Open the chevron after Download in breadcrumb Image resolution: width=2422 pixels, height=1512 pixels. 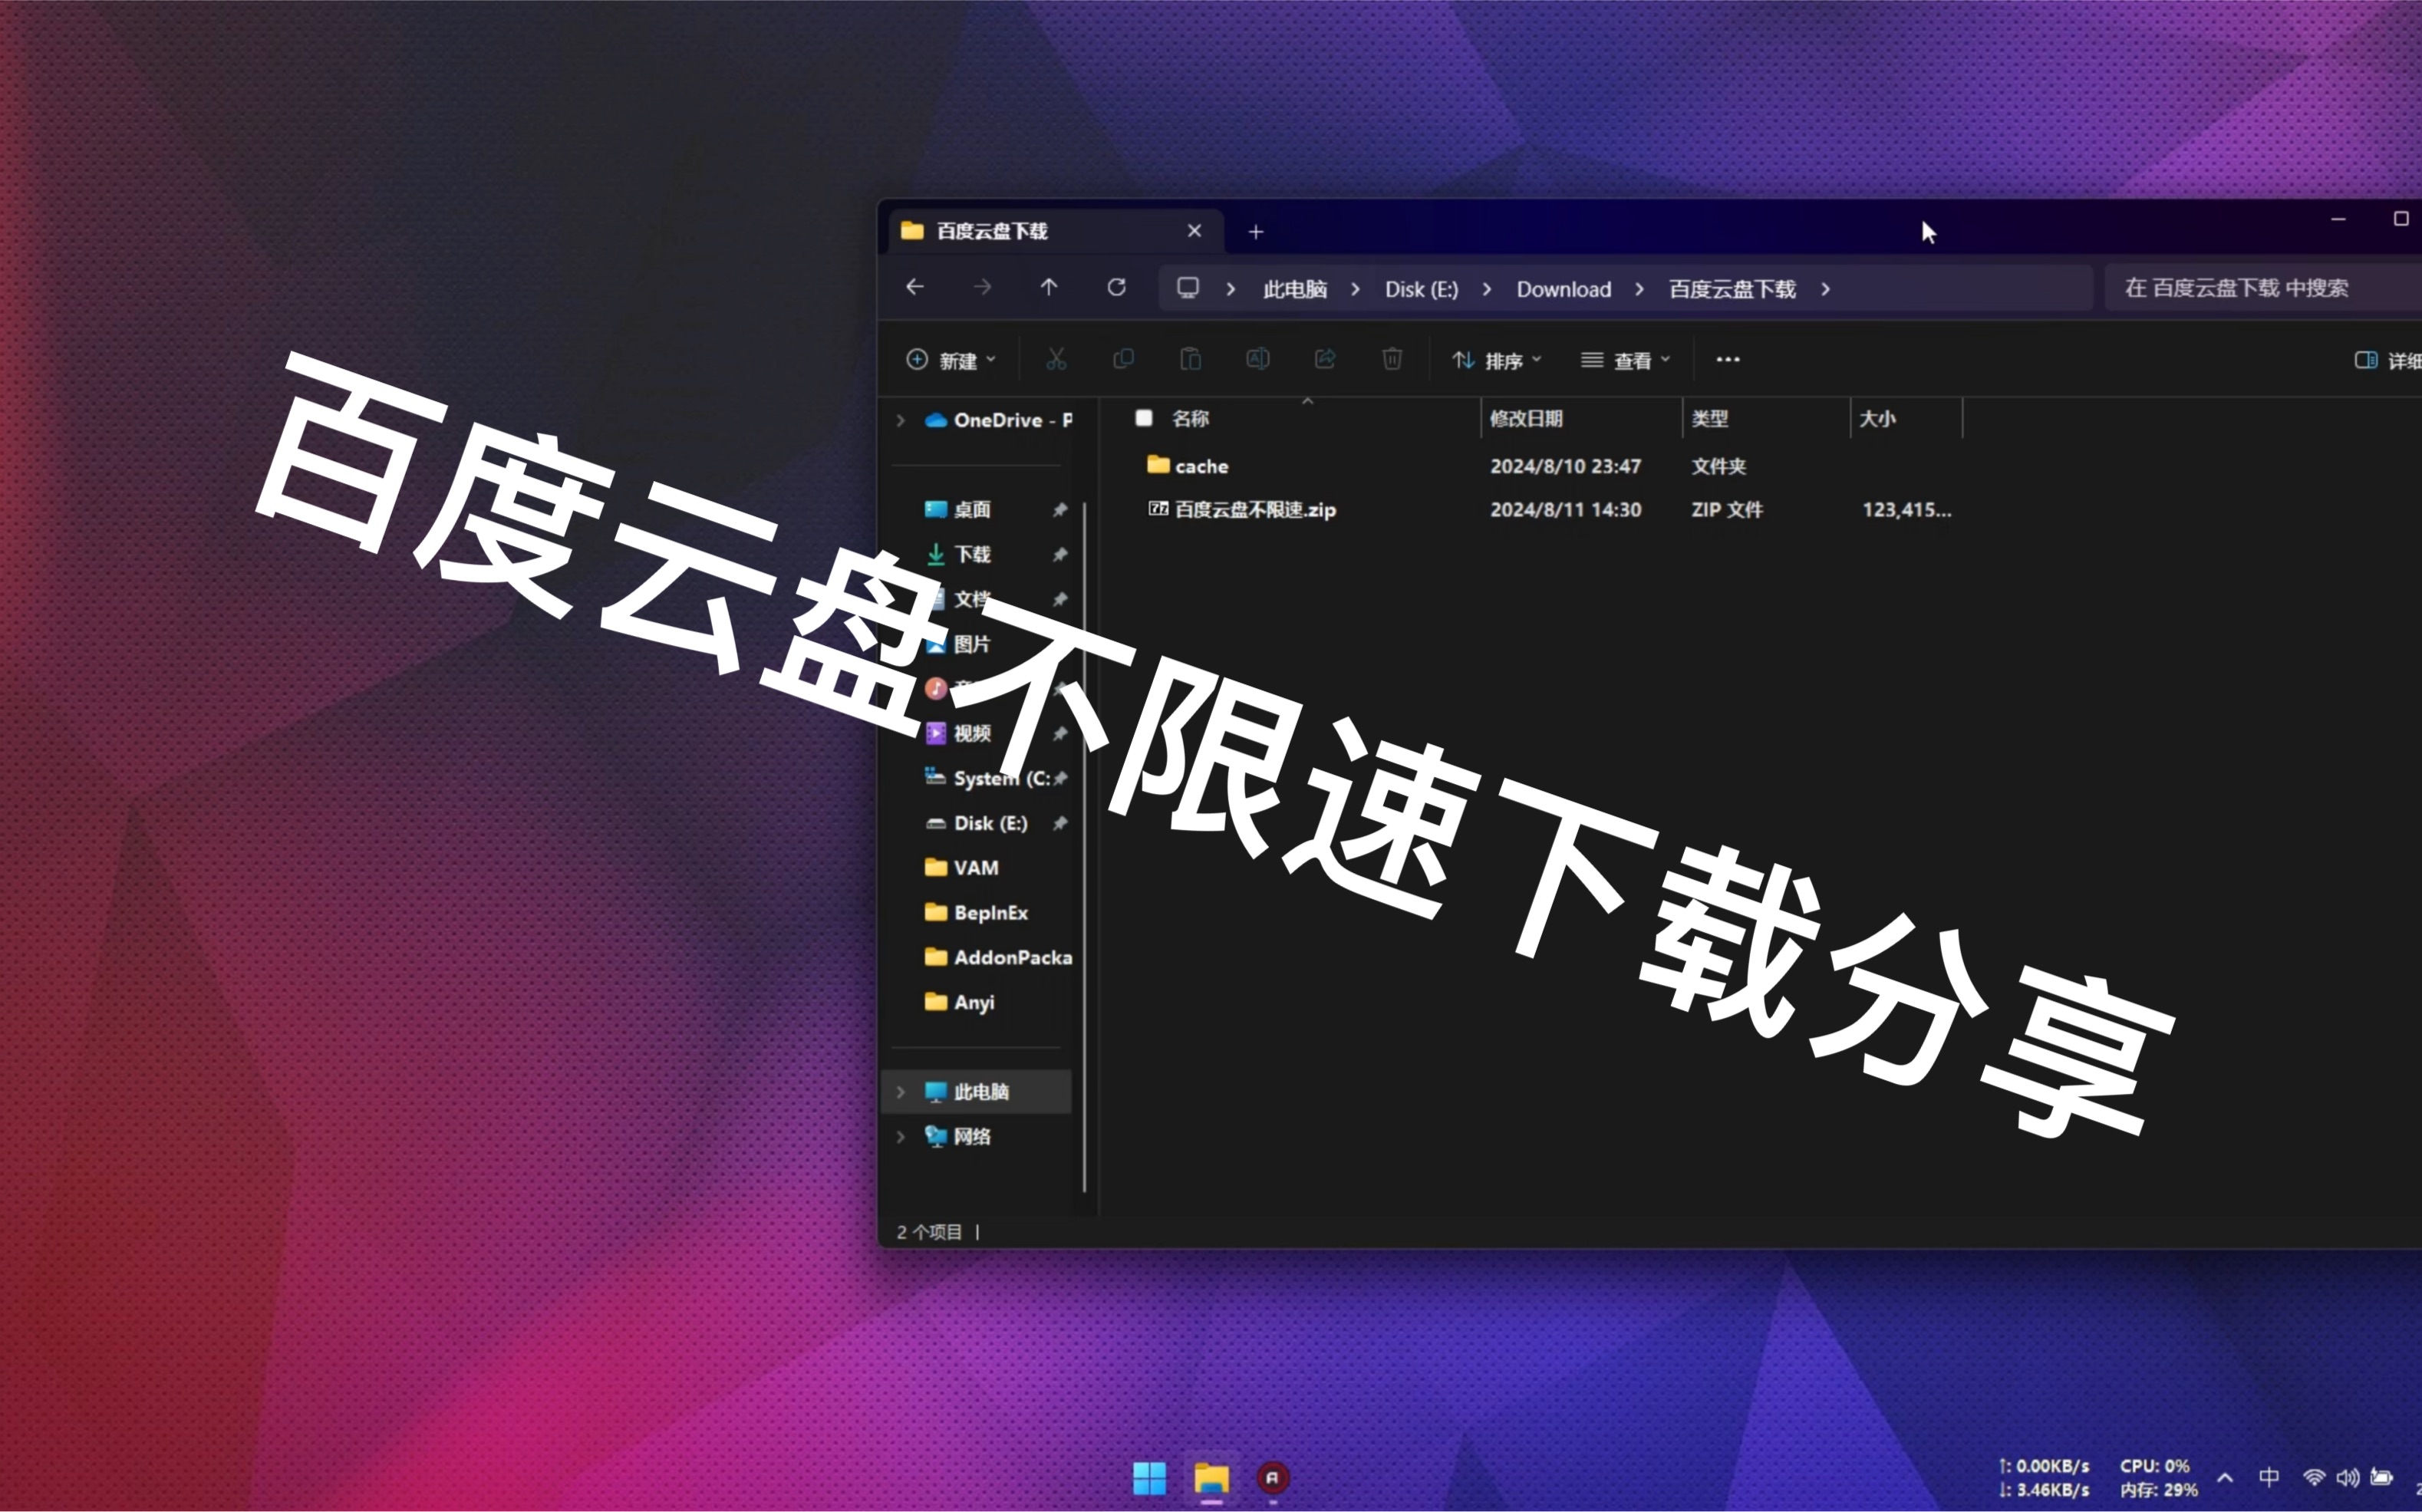(x=1639, y=289)
